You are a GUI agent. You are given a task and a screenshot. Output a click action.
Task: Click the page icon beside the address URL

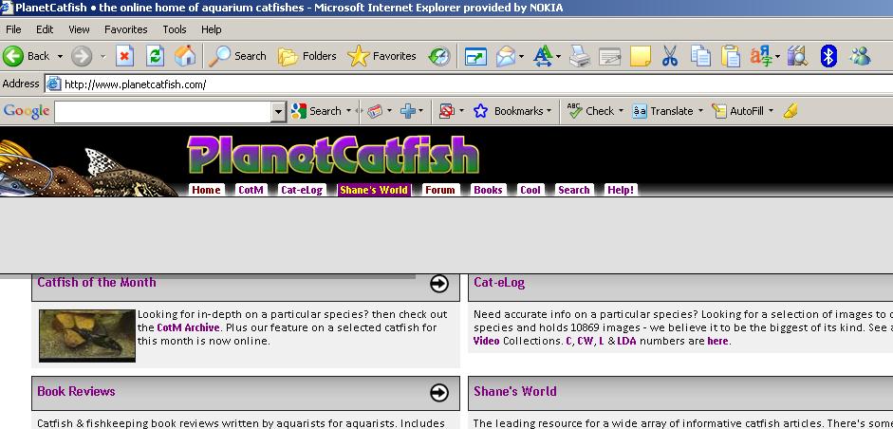coord(53,84)
